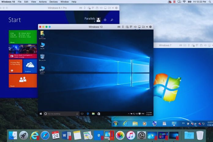Image resolution: width=213 pixels, height=142 pixels.
Task: Open the green Money tile in Windows 8.1
Action: click(x=23, y=37)
